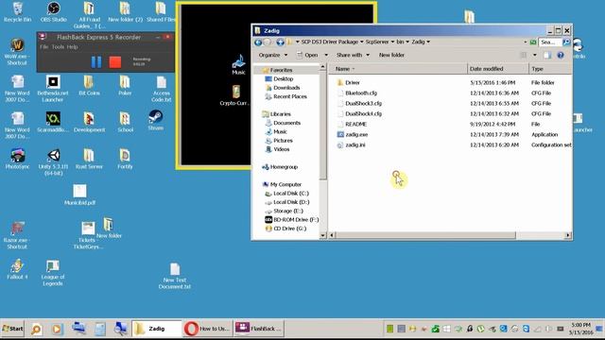The image size is (605, 340).
Task: Select the Fallout 4 desktop shortcut
Action: (x=17, y=268)
